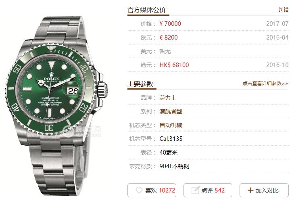Click the pencil review icon beside 点评
This screenshot has width=294, height=207.
(x=195, y=190)
